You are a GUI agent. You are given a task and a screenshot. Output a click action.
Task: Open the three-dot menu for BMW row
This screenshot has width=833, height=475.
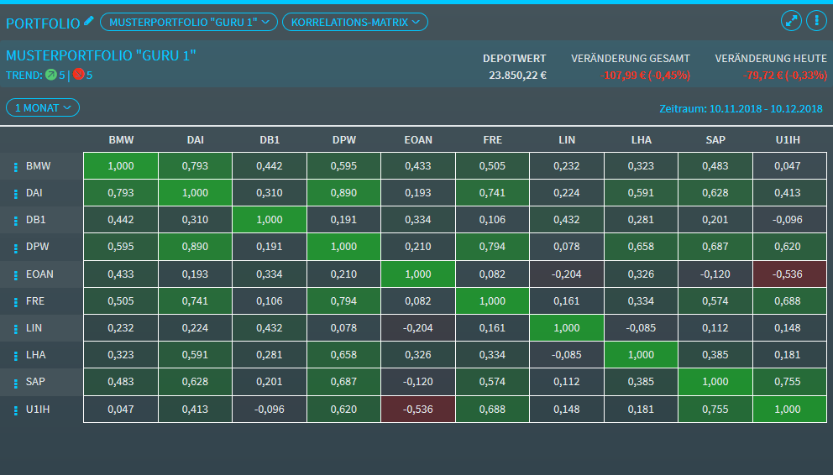coord(15,166)
